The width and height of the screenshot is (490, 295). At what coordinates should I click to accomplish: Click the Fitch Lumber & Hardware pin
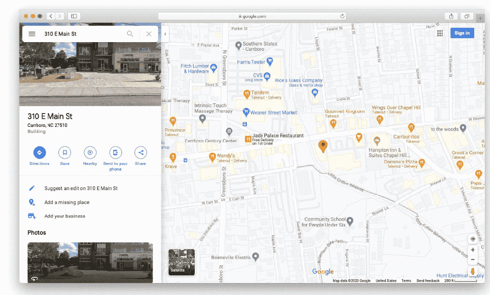[x=213, y=68]
